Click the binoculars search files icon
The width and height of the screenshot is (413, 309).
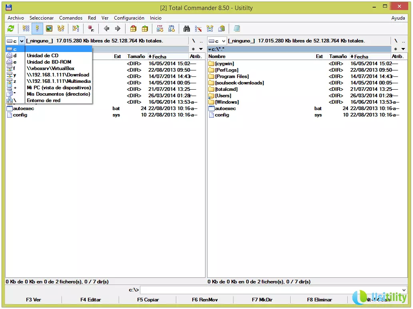pos(187,28)
